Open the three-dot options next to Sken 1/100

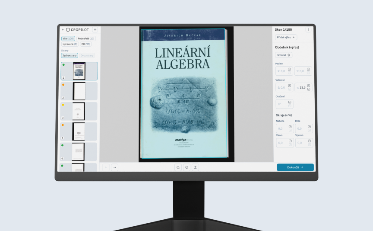point(308,29)
